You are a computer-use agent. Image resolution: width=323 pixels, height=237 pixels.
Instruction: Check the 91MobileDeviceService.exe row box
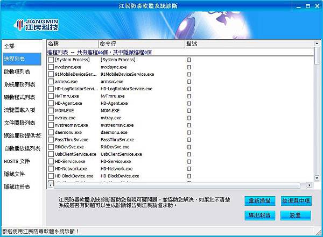tap(51, 74)
